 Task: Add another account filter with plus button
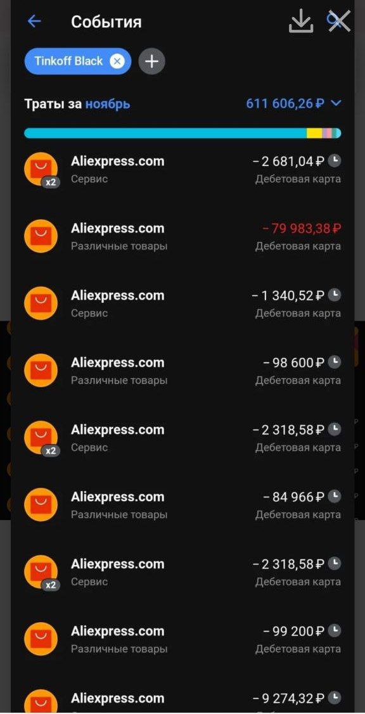(151, 61)
